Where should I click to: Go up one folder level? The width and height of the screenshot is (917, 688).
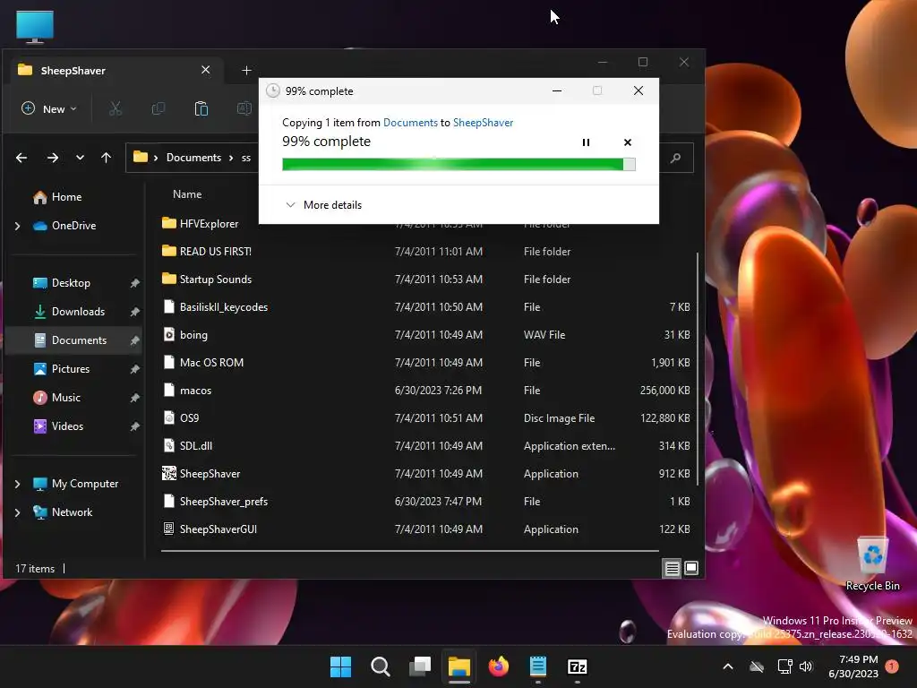click(x=106, y=158)
